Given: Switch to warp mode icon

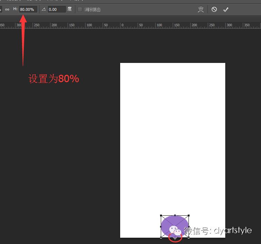Looking at the screenshot, I should click(201, 9).
